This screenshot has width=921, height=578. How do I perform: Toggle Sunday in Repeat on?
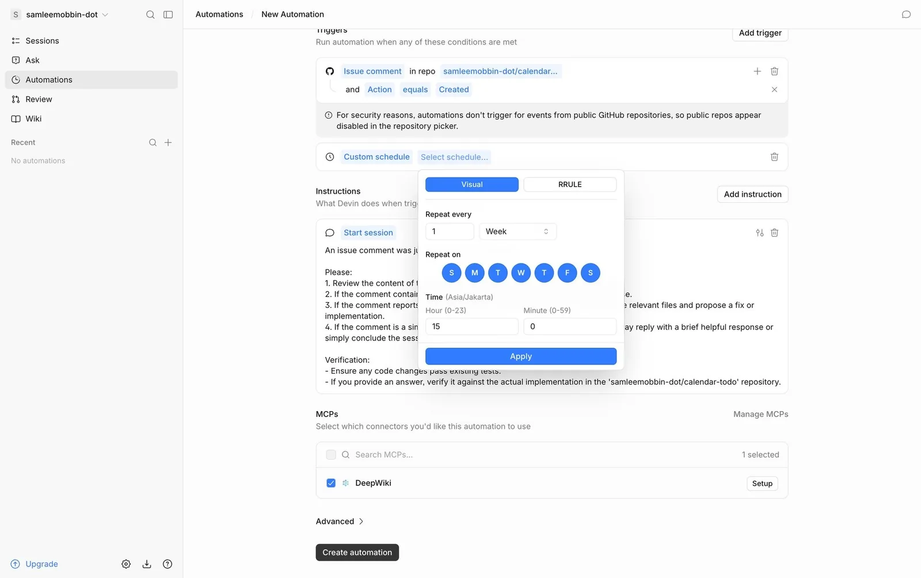click(x=452, y=273)
